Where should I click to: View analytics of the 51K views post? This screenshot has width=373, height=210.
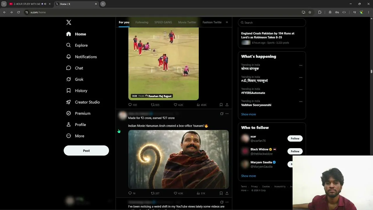pos(201,193)
